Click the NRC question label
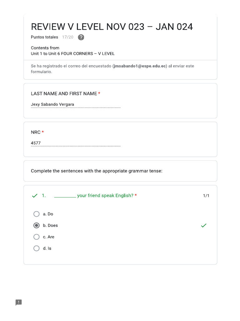 point(36,132)
